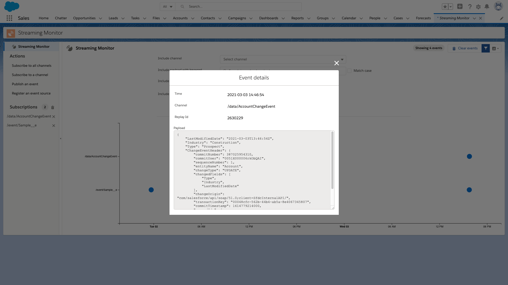The height and width of the screenshot is (285, 508).
Task: Click the global create plus icon
Action: pos(460,7)
